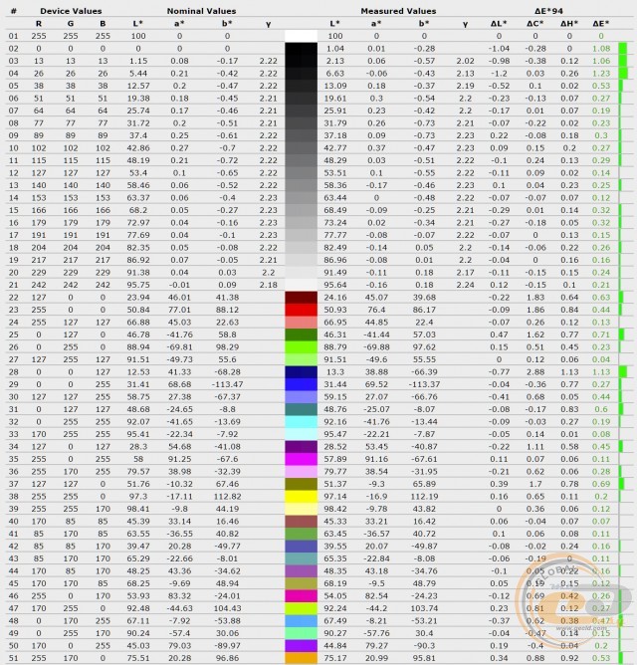Click nominal b* value '104.43' in row 47
Screen dimensions: 637x665
[x=227, y=608]
